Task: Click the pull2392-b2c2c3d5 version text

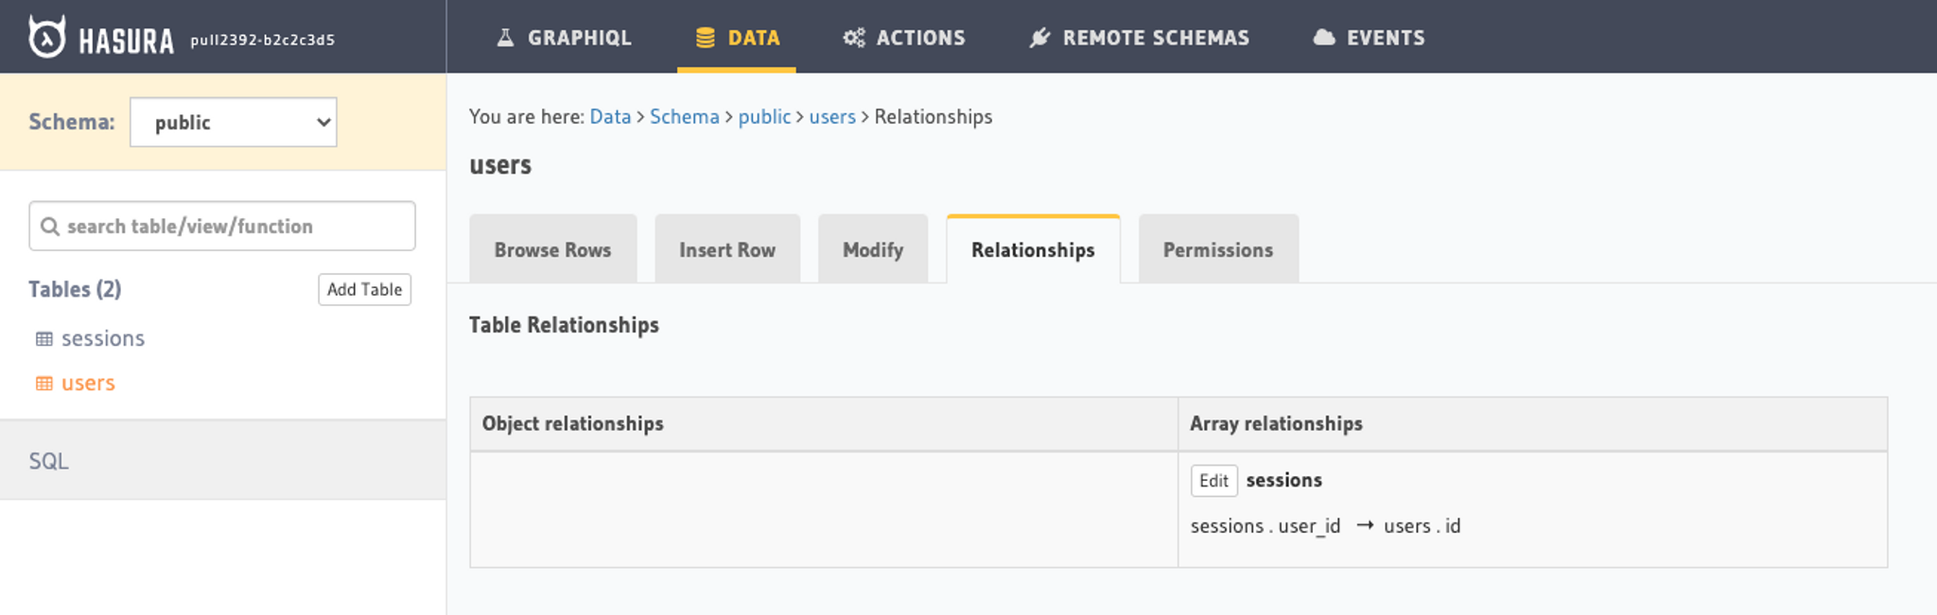Action: tap(263, 40)
